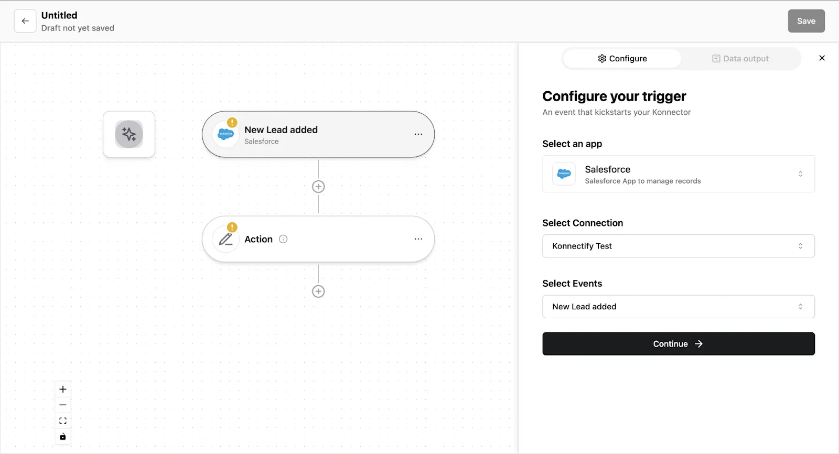
Task: Open the Action node options menu
Action: [418, 239]
